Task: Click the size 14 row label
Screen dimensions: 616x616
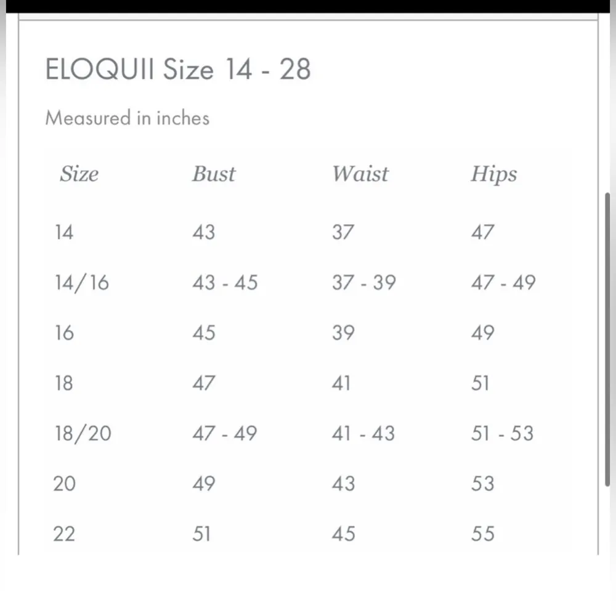Action: tap(63, 232)
